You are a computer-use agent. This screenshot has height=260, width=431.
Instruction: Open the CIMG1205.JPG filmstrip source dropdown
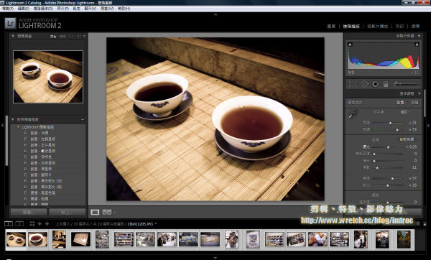click(156, 223)
